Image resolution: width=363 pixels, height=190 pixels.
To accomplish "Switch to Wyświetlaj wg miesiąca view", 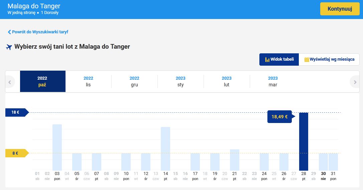I will (329, 60).
